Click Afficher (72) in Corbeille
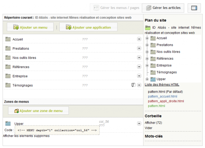Viewport: 205px width, 148px height. coord(153,123)
